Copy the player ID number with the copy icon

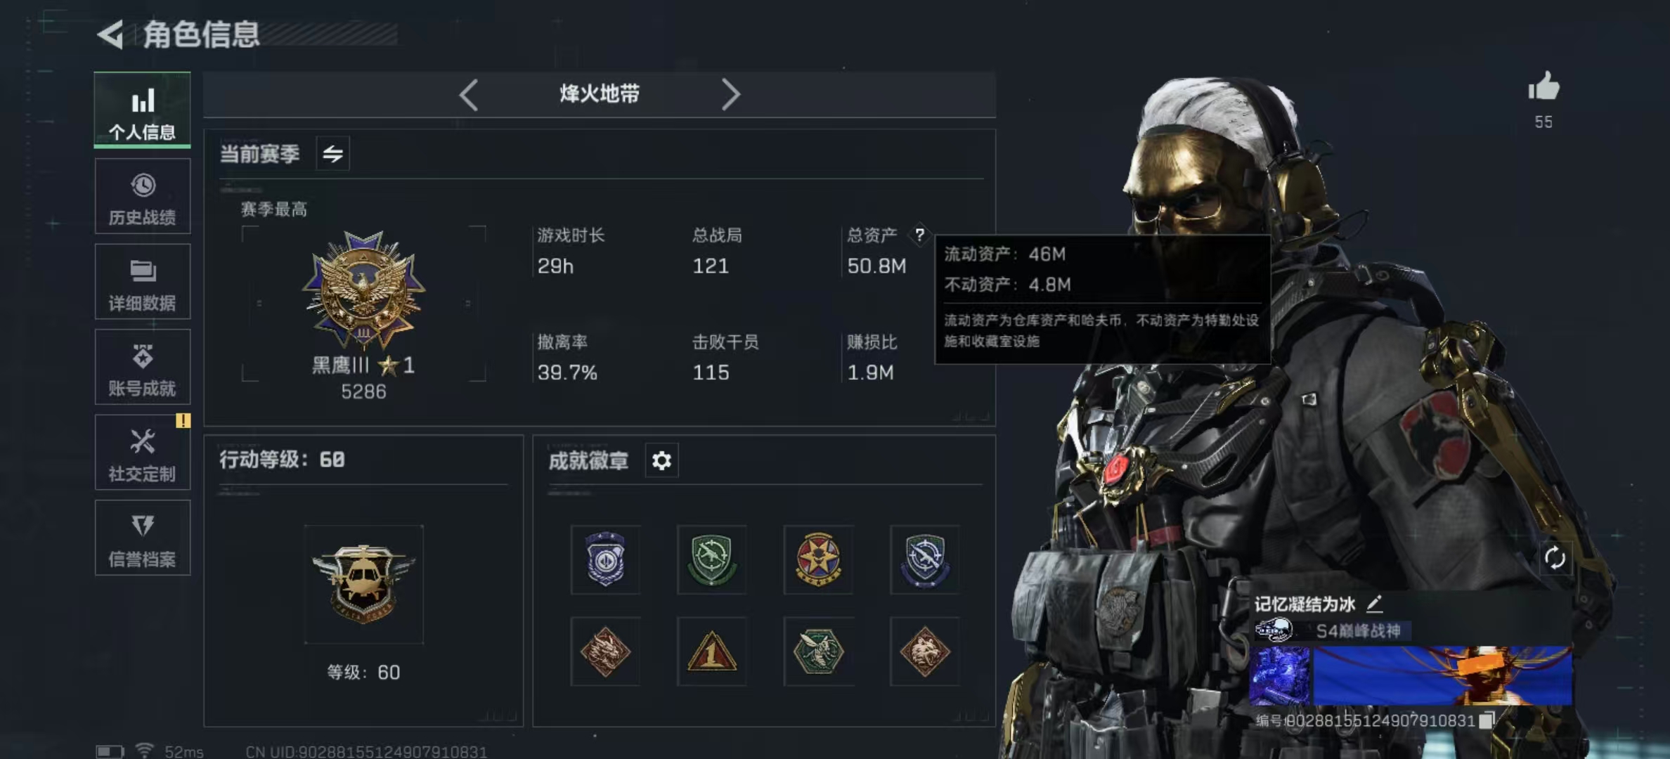[1487, 720]
